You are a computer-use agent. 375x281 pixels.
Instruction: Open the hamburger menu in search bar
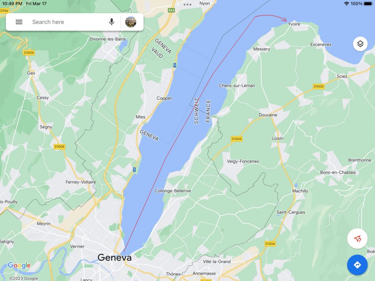pyautogui.click(x=19, y=22)
